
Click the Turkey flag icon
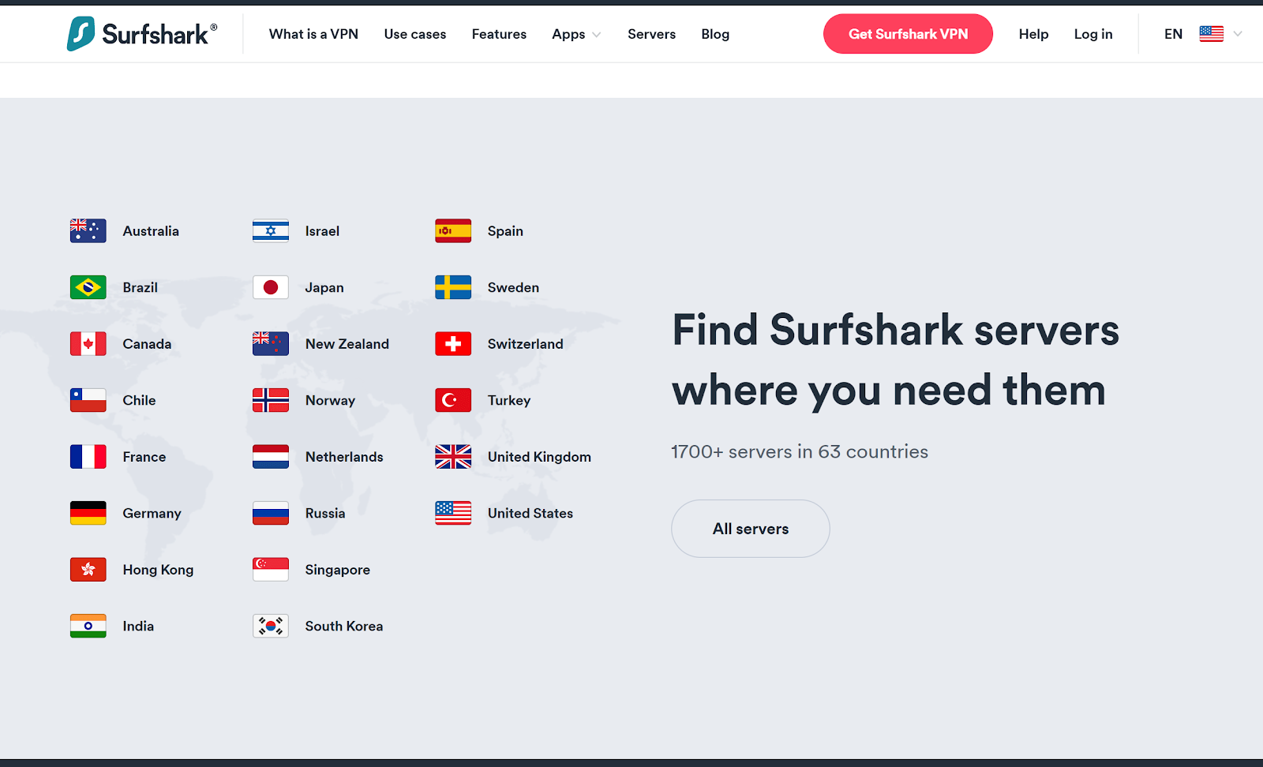click(453, 400)
